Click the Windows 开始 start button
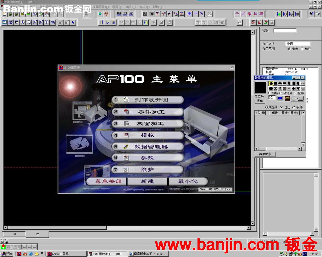The image size is (322, 257). pyautogui.click(x=7, y=254)
